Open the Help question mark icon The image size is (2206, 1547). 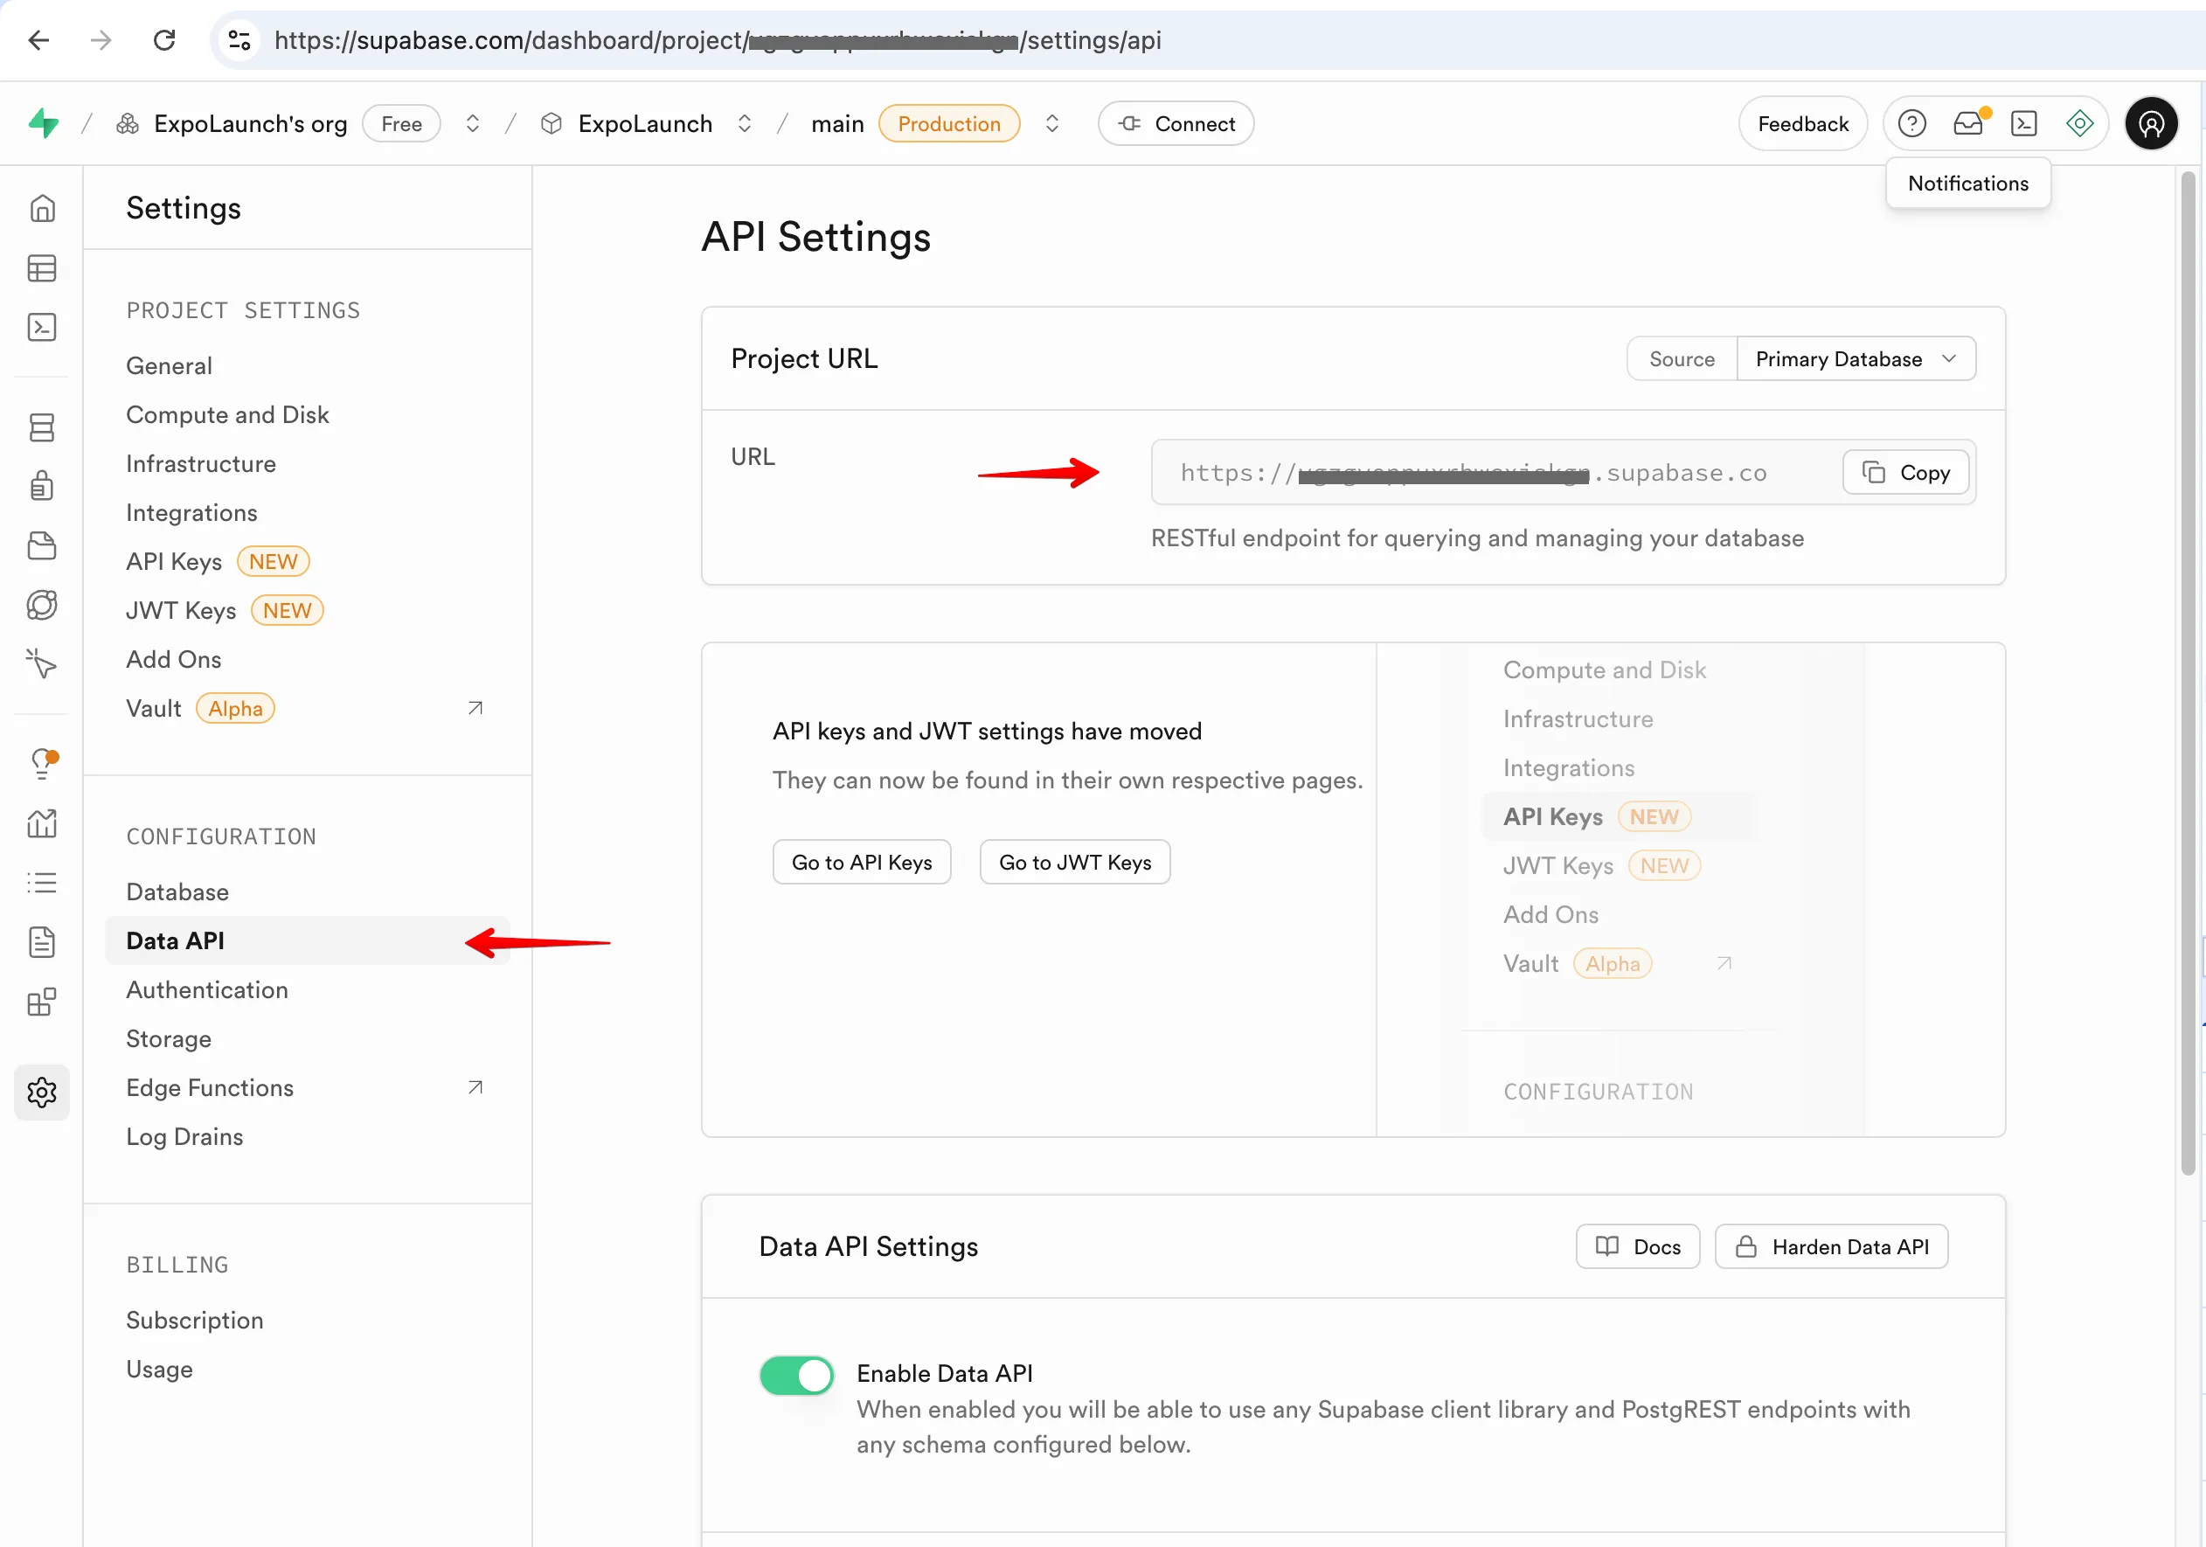1912,124
